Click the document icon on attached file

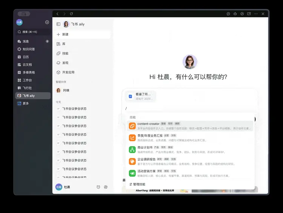pos(130,97)
